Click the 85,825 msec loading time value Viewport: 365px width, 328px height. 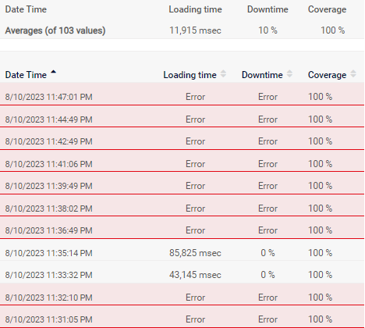(195, 253)
